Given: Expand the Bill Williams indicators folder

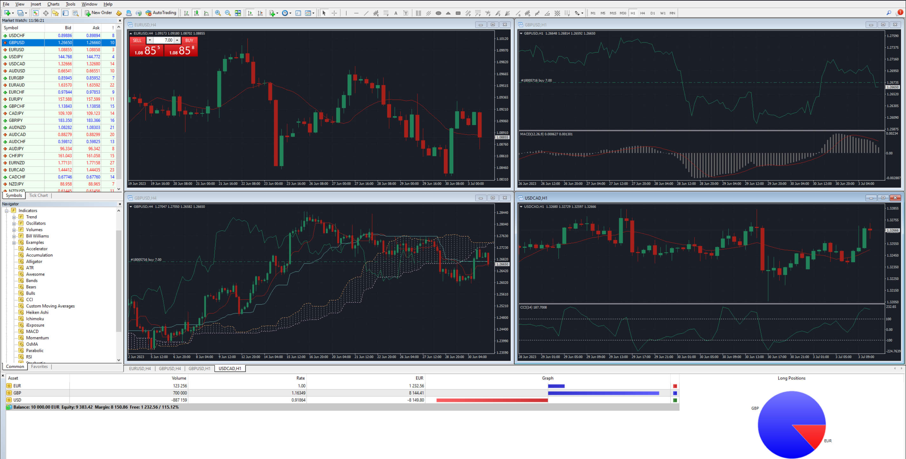Looking at the screenshot, I should pos(14,236).
